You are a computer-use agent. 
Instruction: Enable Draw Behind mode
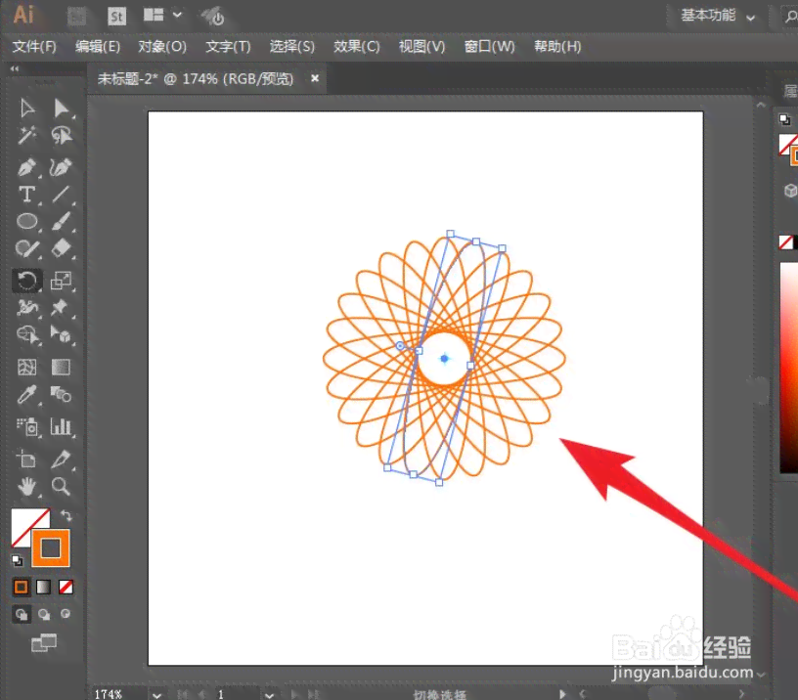point(44,614)
